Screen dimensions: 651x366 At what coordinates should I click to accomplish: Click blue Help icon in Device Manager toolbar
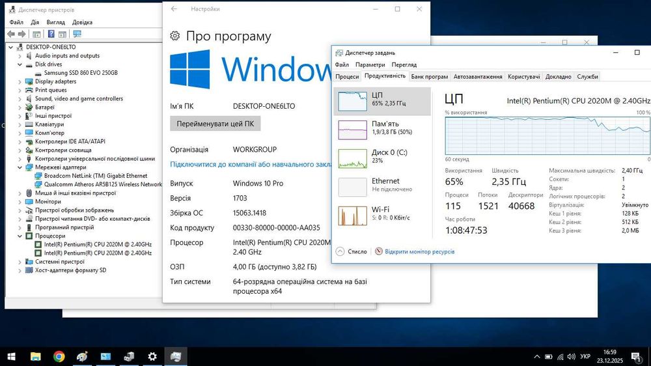[51, 34]
